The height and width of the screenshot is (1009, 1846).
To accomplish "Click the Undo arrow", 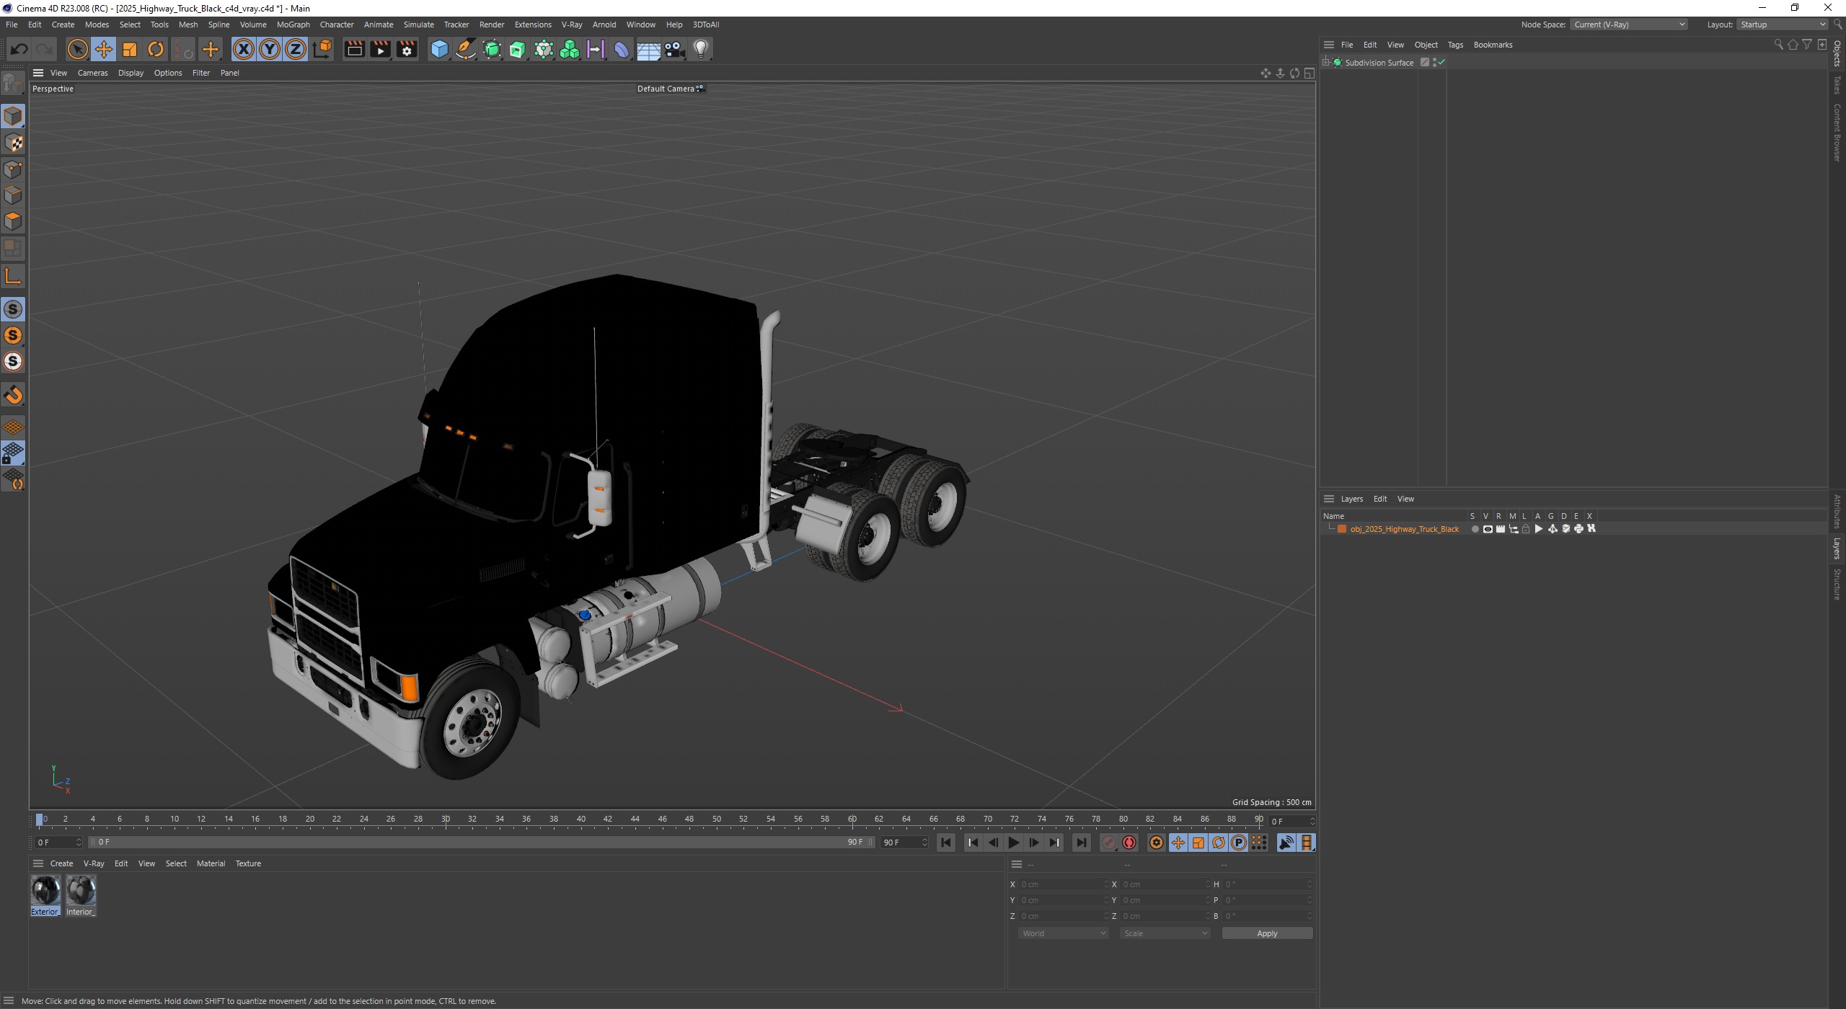I will [19, 49].
